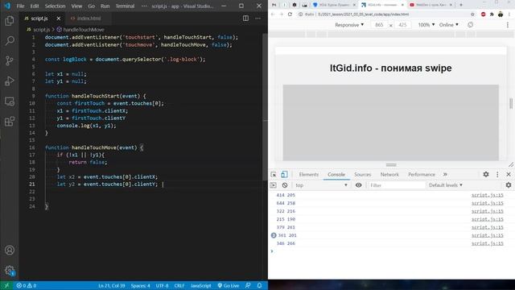Open the Source Control view
The image size is (515, 290).
[x=10, y=61]
